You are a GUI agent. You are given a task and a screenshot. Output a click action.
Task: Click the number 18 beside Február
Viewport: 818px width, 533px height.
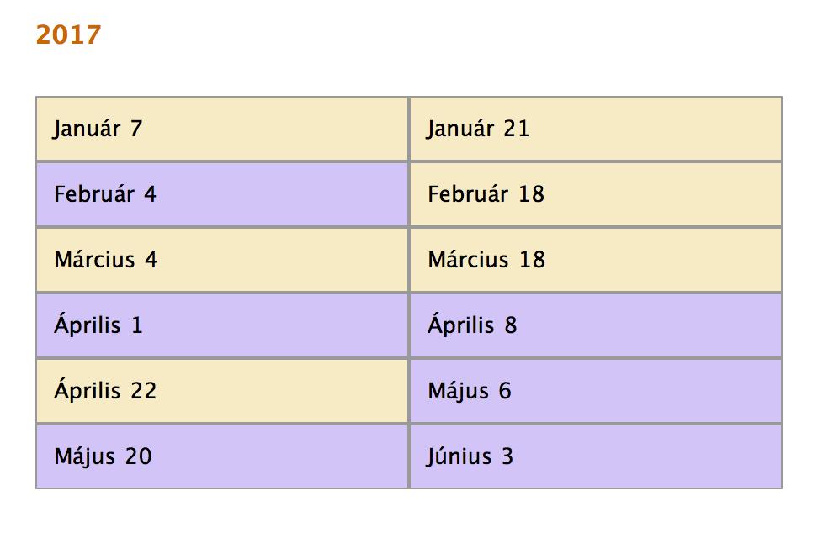[532, 194]
